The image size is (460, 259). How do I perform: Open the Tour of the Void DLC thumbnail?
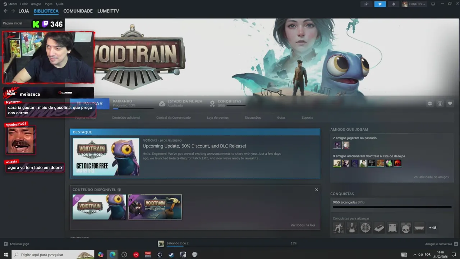tap(99, 207)
